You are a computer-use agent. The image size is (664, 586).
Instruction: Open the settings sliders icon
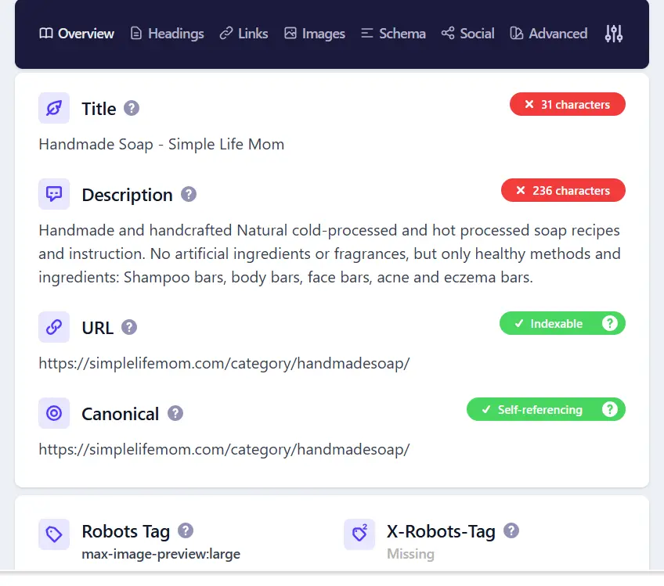614,34
